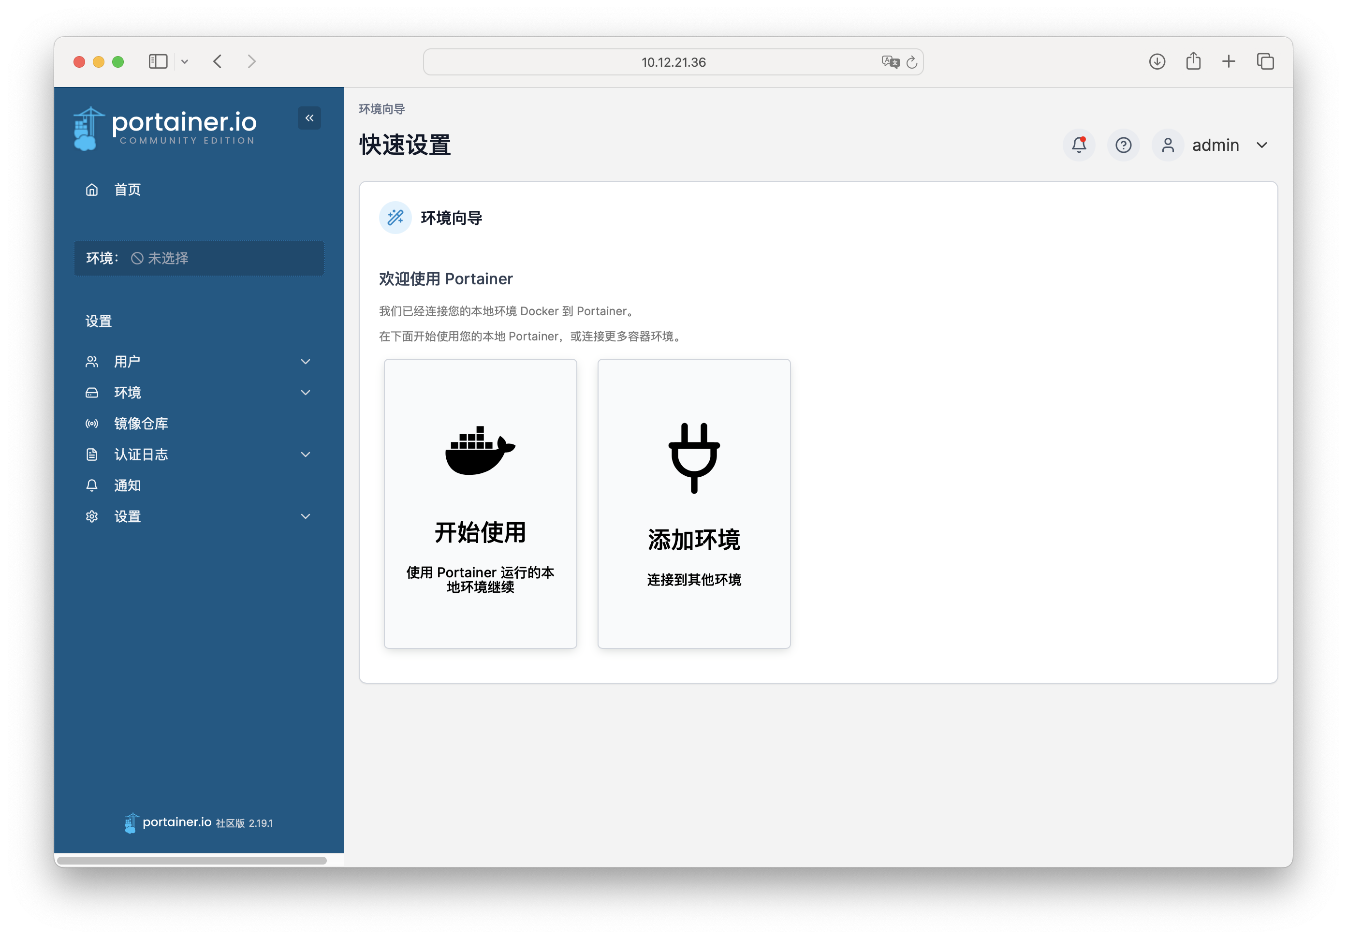Show Safari tab overview icon

[1265, 61]
